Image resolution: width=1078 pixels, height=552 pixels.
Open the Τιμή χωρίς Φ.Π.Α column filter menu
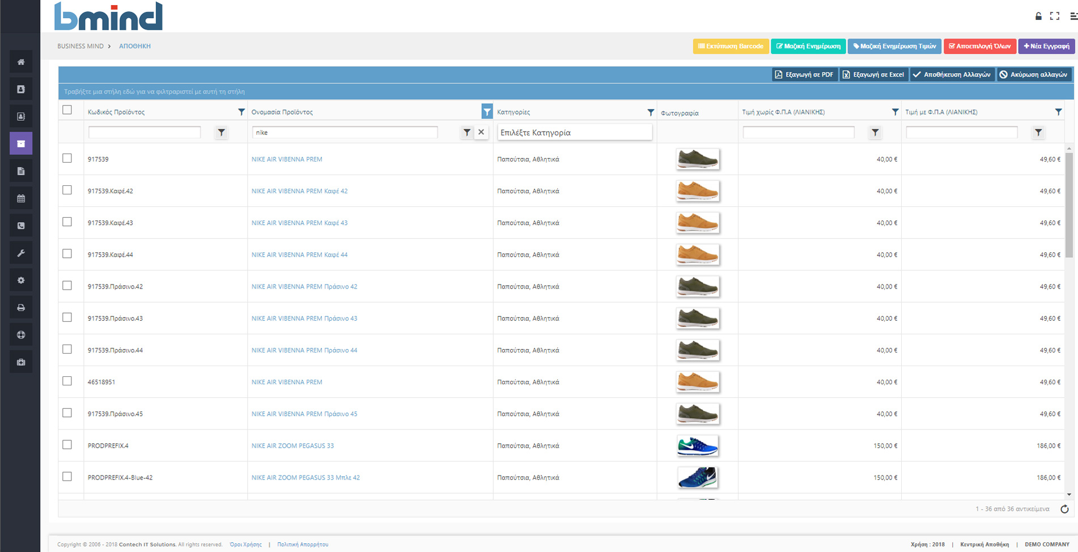[x=895, y=112]
